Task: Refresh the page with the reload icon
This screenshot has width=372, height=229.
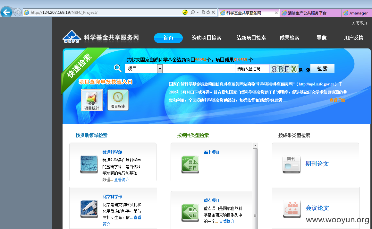Action: (x=208, y=12)
